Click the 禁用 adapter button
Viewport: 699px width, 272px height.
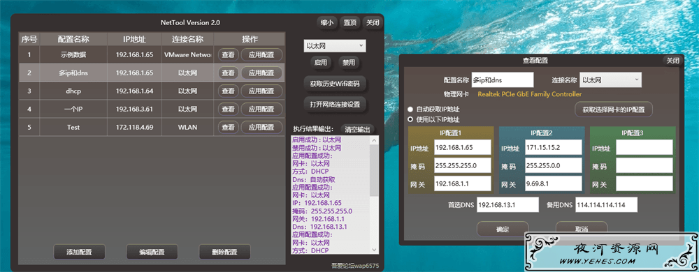pyautogui.click(x=349, y=63)
